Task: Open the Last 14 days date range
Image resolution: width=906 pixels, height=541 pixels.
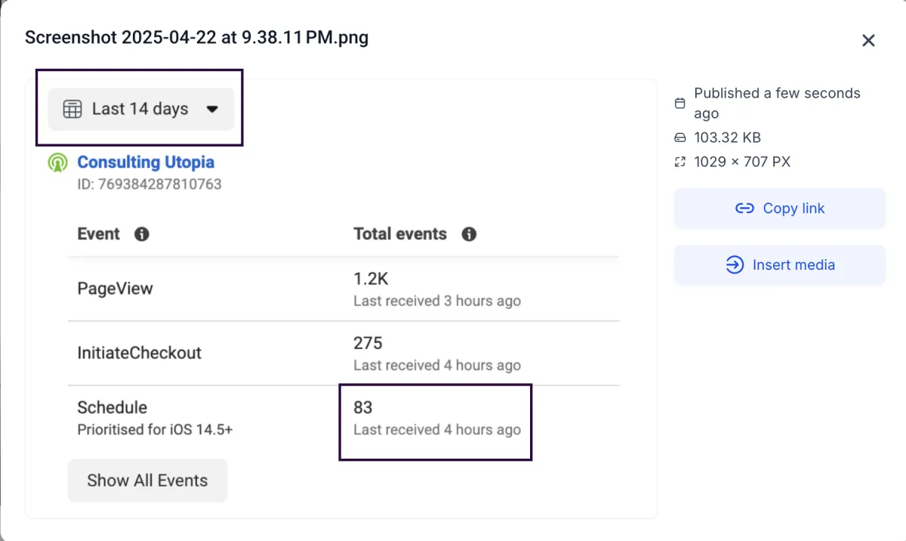Action: 140,109
